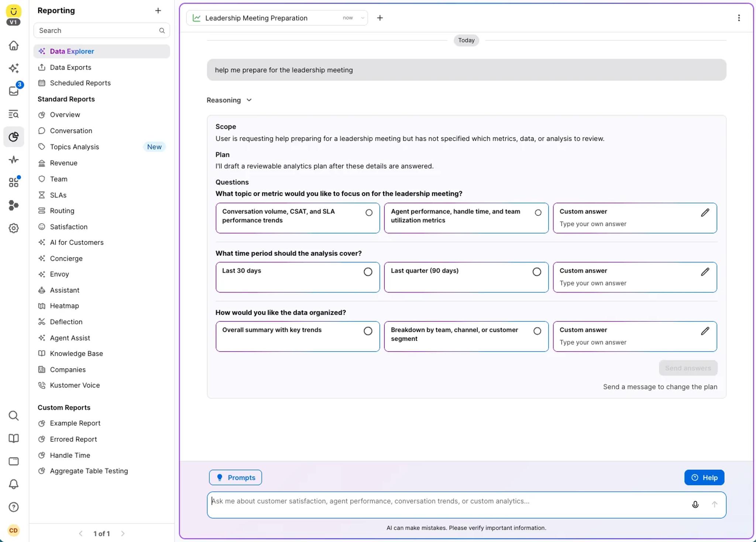This screenshot has width=756, height=542.
Task: Open Data Explorer in sidebar
Action: pyautogui.click(x=102, y=51)
